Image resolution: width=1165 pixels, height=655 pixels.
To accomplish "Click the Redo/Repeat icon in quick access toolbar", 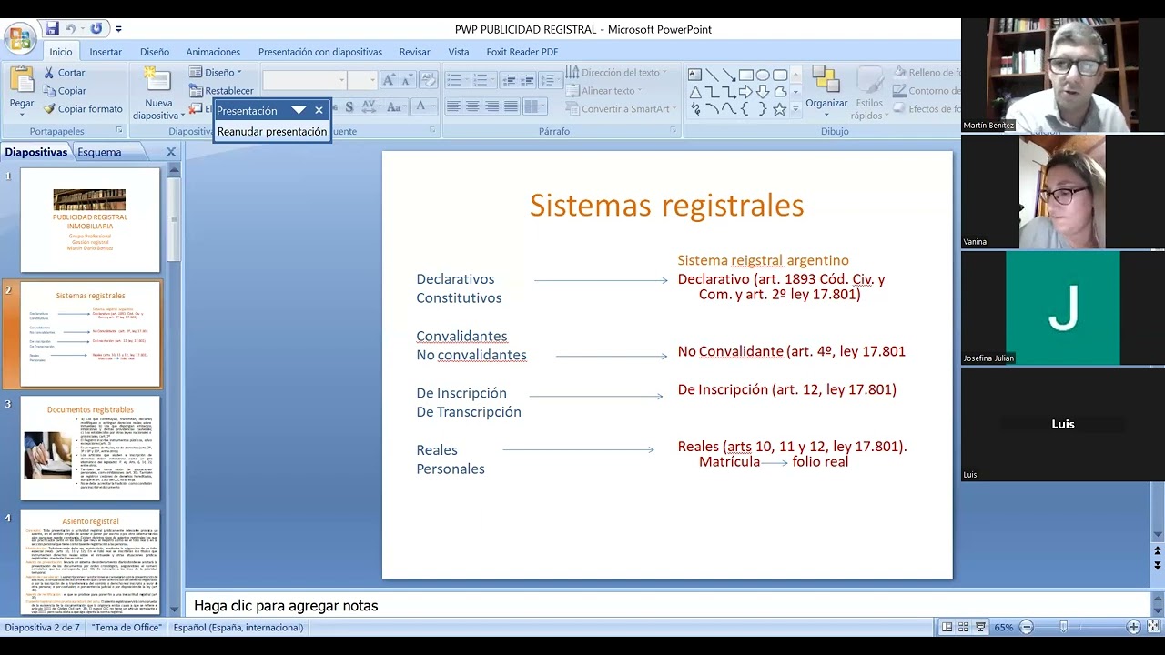I will (96, 29).
